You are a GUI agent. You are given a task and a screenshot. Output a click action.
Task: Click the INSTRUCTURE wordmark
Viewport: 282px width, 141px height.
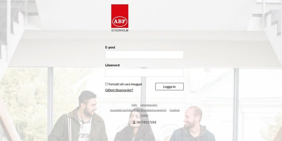tap(147, 122)
